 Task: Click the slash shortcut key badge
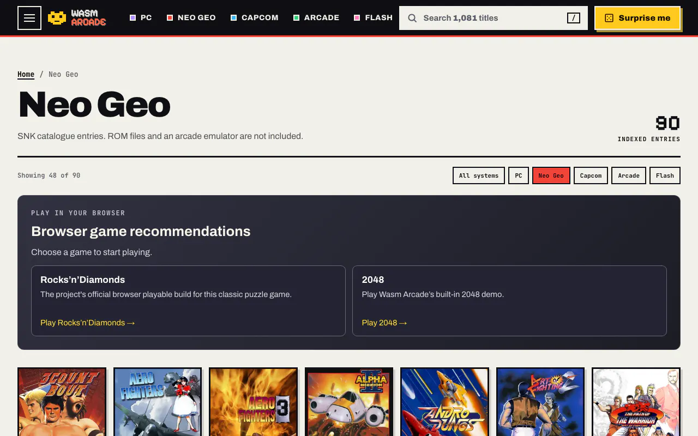click(573, 18)
